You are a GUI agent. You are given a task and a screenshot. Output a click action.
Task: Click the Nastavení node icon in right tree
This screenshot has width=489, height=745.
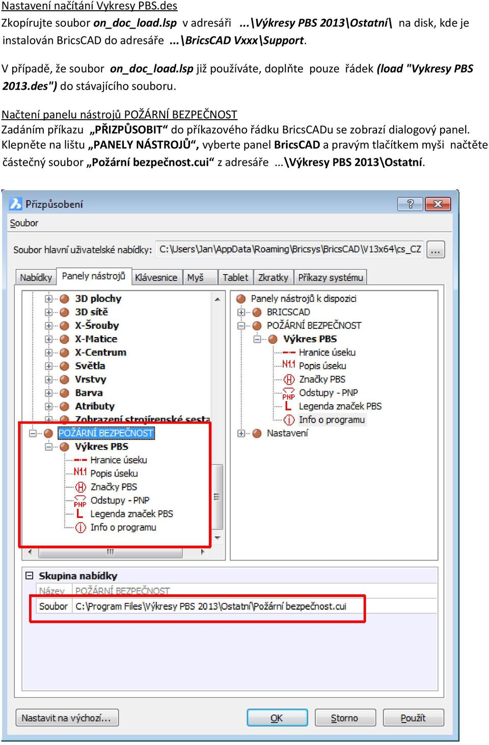pyautogui.click(x=257, y=434)
